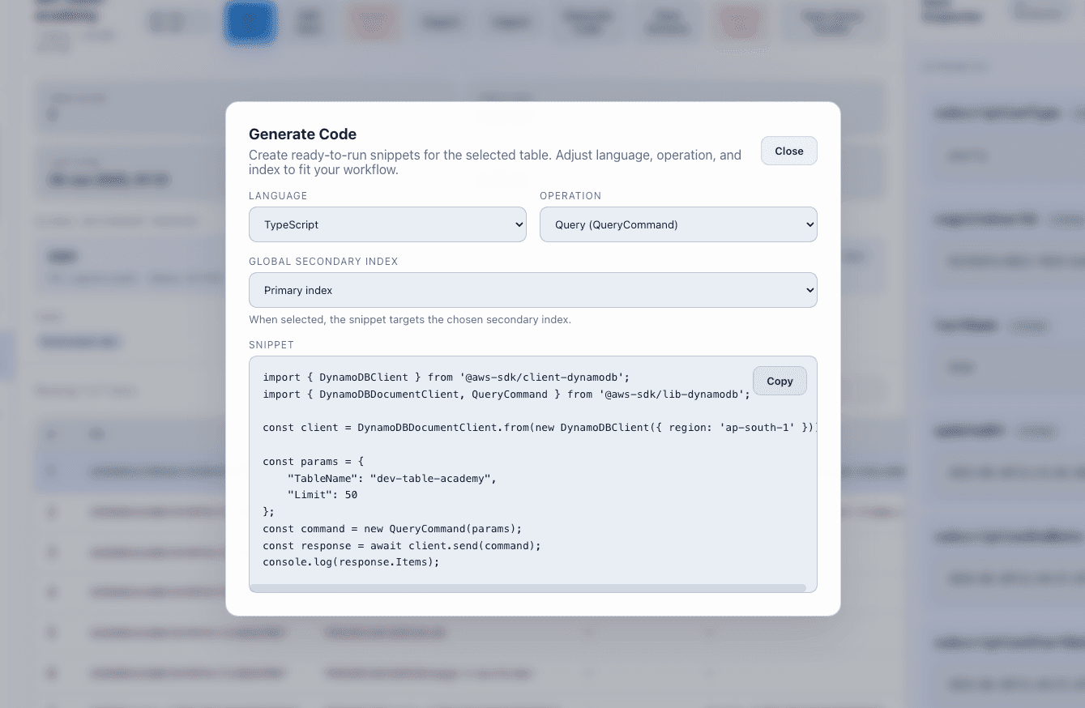This screenshot has width=1085, height=708.
Task: Click the toolbar button immediately right of the blue one
Action: (x=308, y=22)
